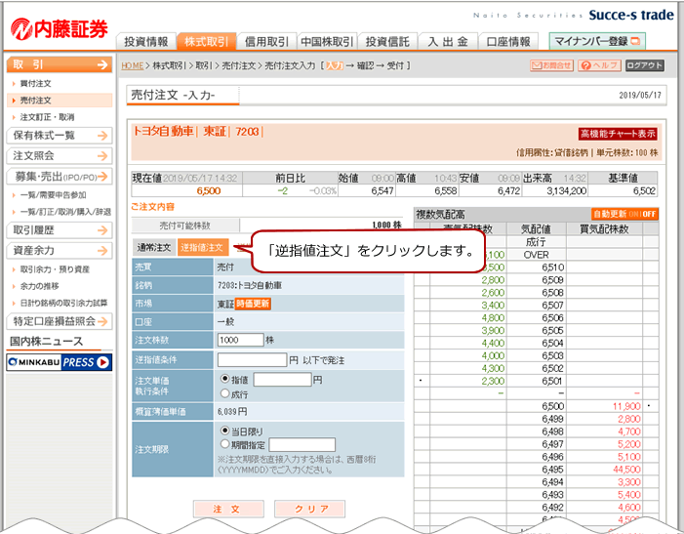
Task: Click the Naito Securities logo
Action: [x=59, y=27]
